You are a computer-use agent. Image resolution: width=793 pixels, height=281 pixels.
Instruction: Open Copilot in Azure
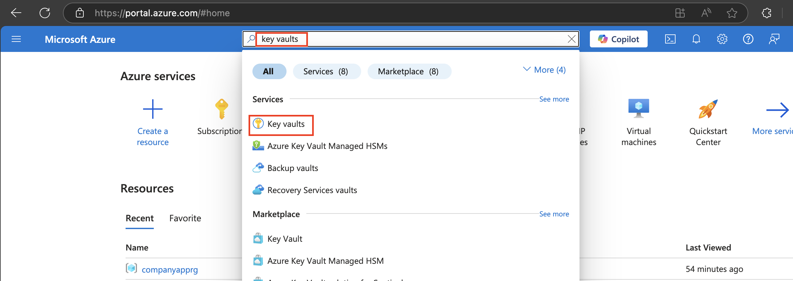(x=618, y=39)
